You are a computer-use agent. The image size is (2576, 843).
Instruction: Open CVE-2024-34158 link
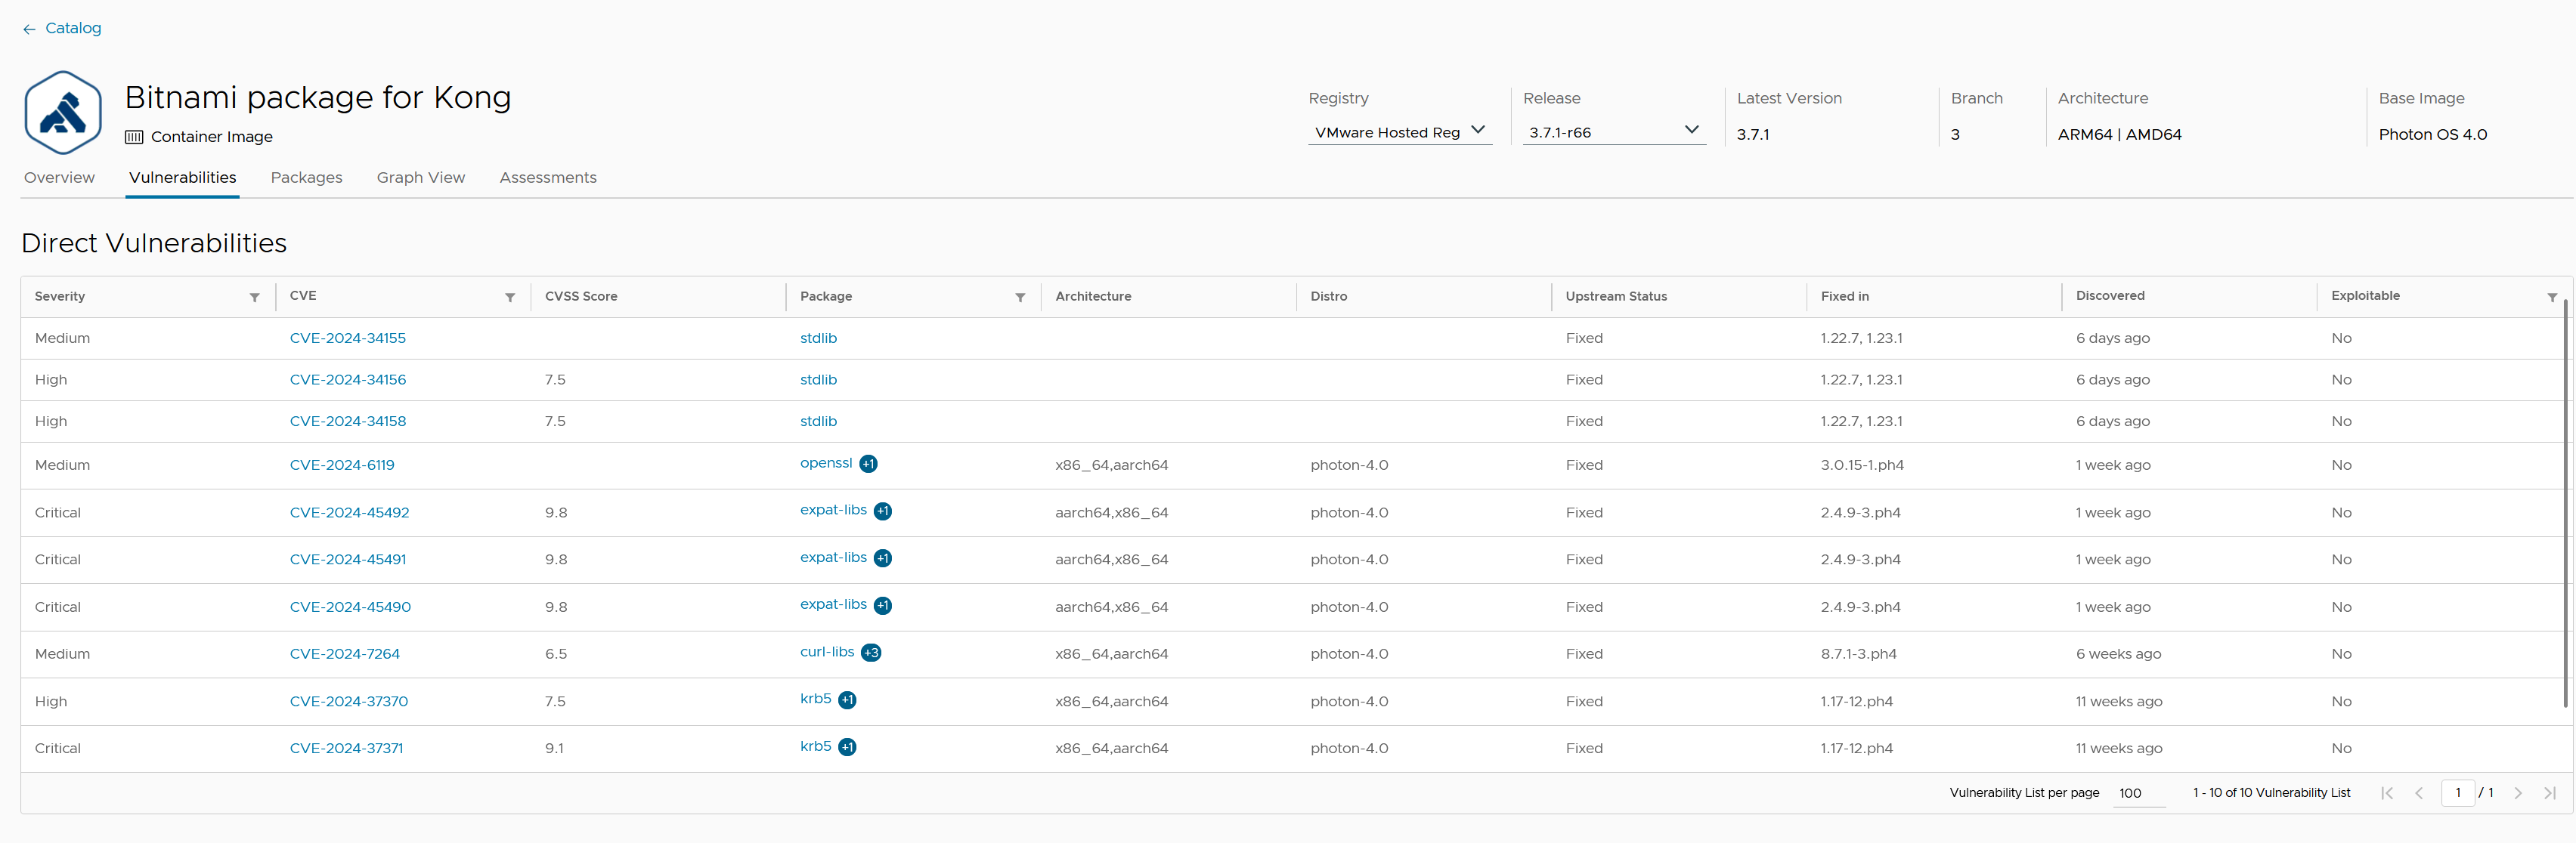(x=348, y=421)
